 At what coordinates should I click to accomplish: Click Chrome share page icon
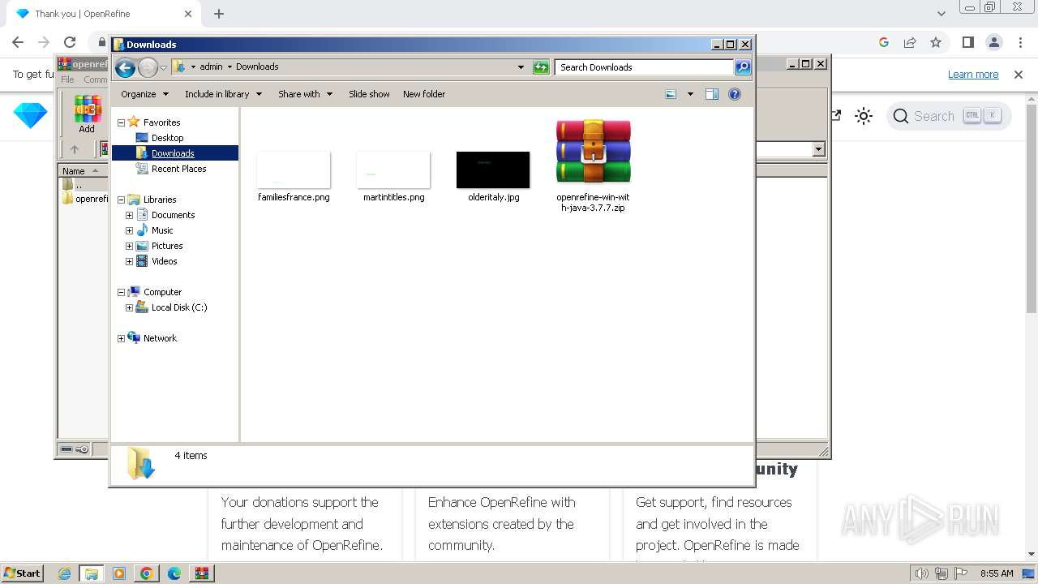910,42
